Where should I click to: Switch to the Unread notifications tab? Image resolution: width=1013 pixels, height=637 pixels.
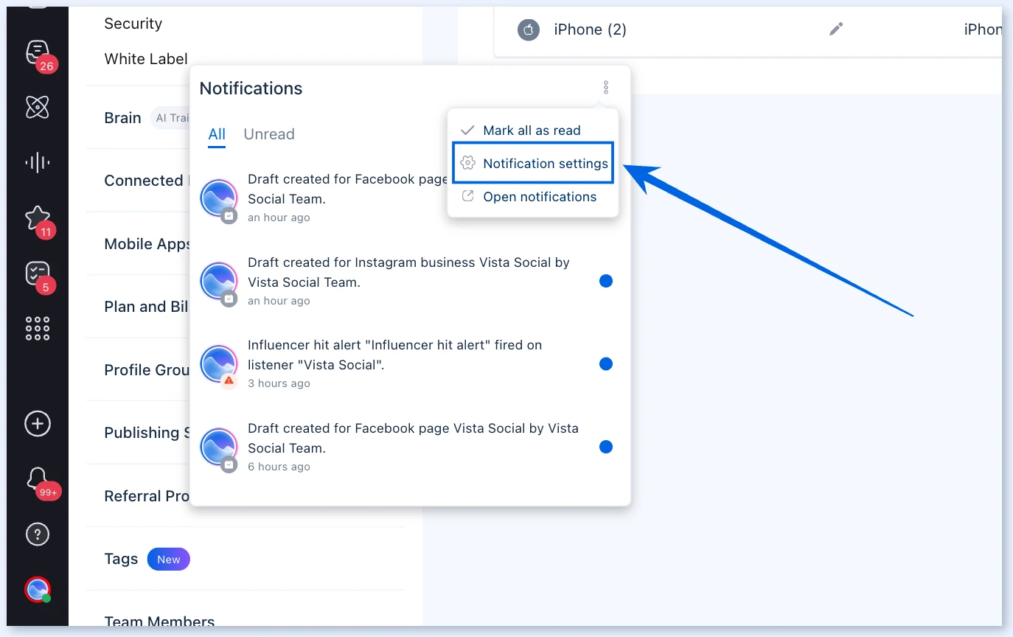click(x=269, y=134)
